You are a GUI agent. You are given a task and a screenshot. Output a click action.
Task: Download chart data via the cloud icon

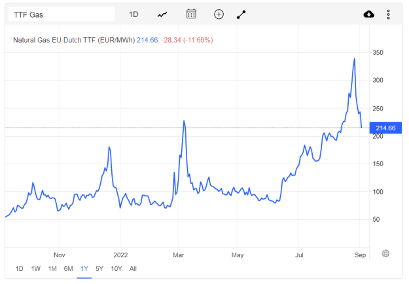pos(369,14)
